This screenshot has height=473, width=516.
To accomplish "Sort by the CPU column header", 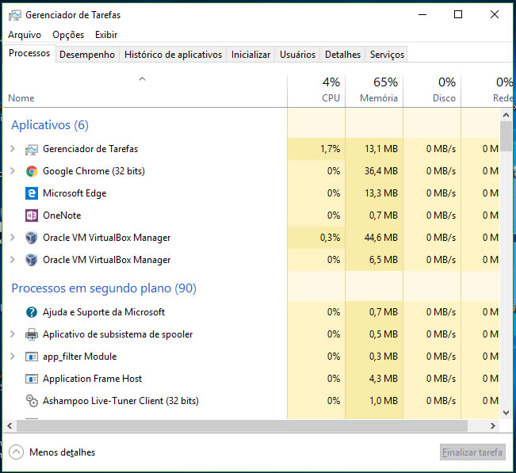I will (x=316, y=91).
